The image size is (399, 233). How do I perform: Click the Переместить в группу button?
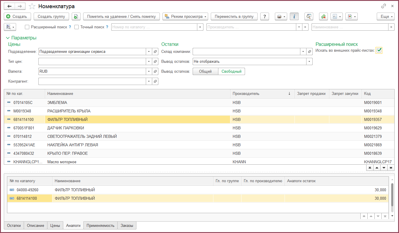pos(234,17)
